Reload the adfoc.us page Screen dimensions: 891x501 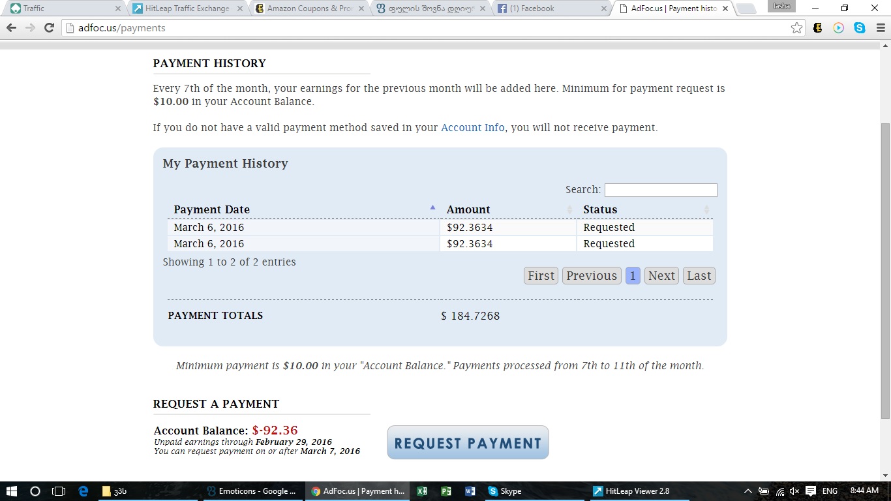[49, 28]
